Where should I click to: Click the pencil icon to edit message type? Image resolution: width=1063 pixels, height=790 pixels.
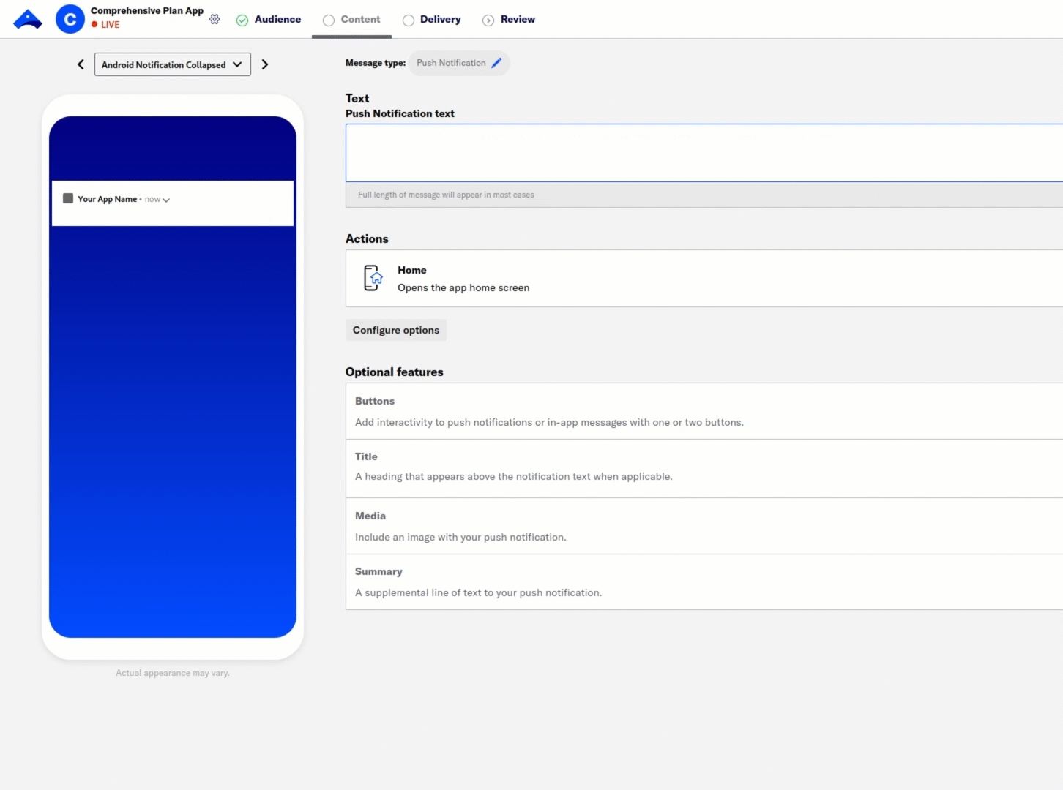496,63
